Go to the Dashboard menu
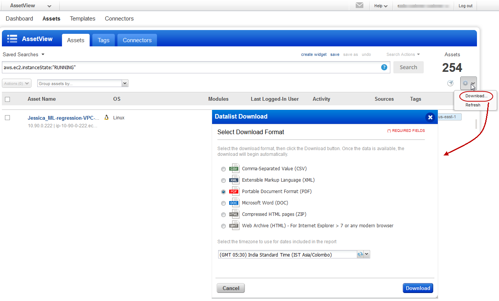This screenshot has width=499, height=301. 19,19
